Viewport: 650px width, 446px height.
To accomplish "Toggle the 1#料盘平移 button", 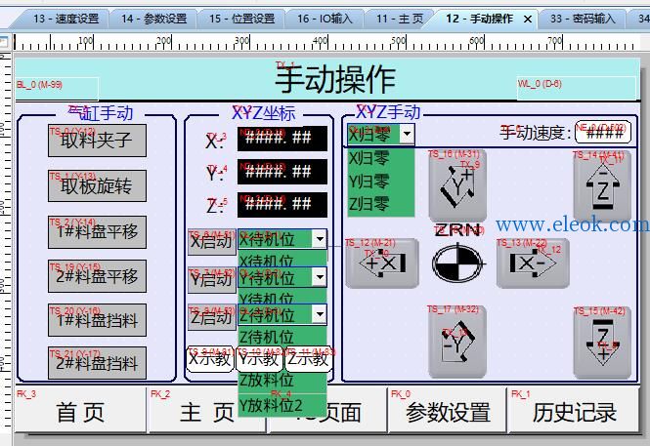I will (x=97, y=231).
